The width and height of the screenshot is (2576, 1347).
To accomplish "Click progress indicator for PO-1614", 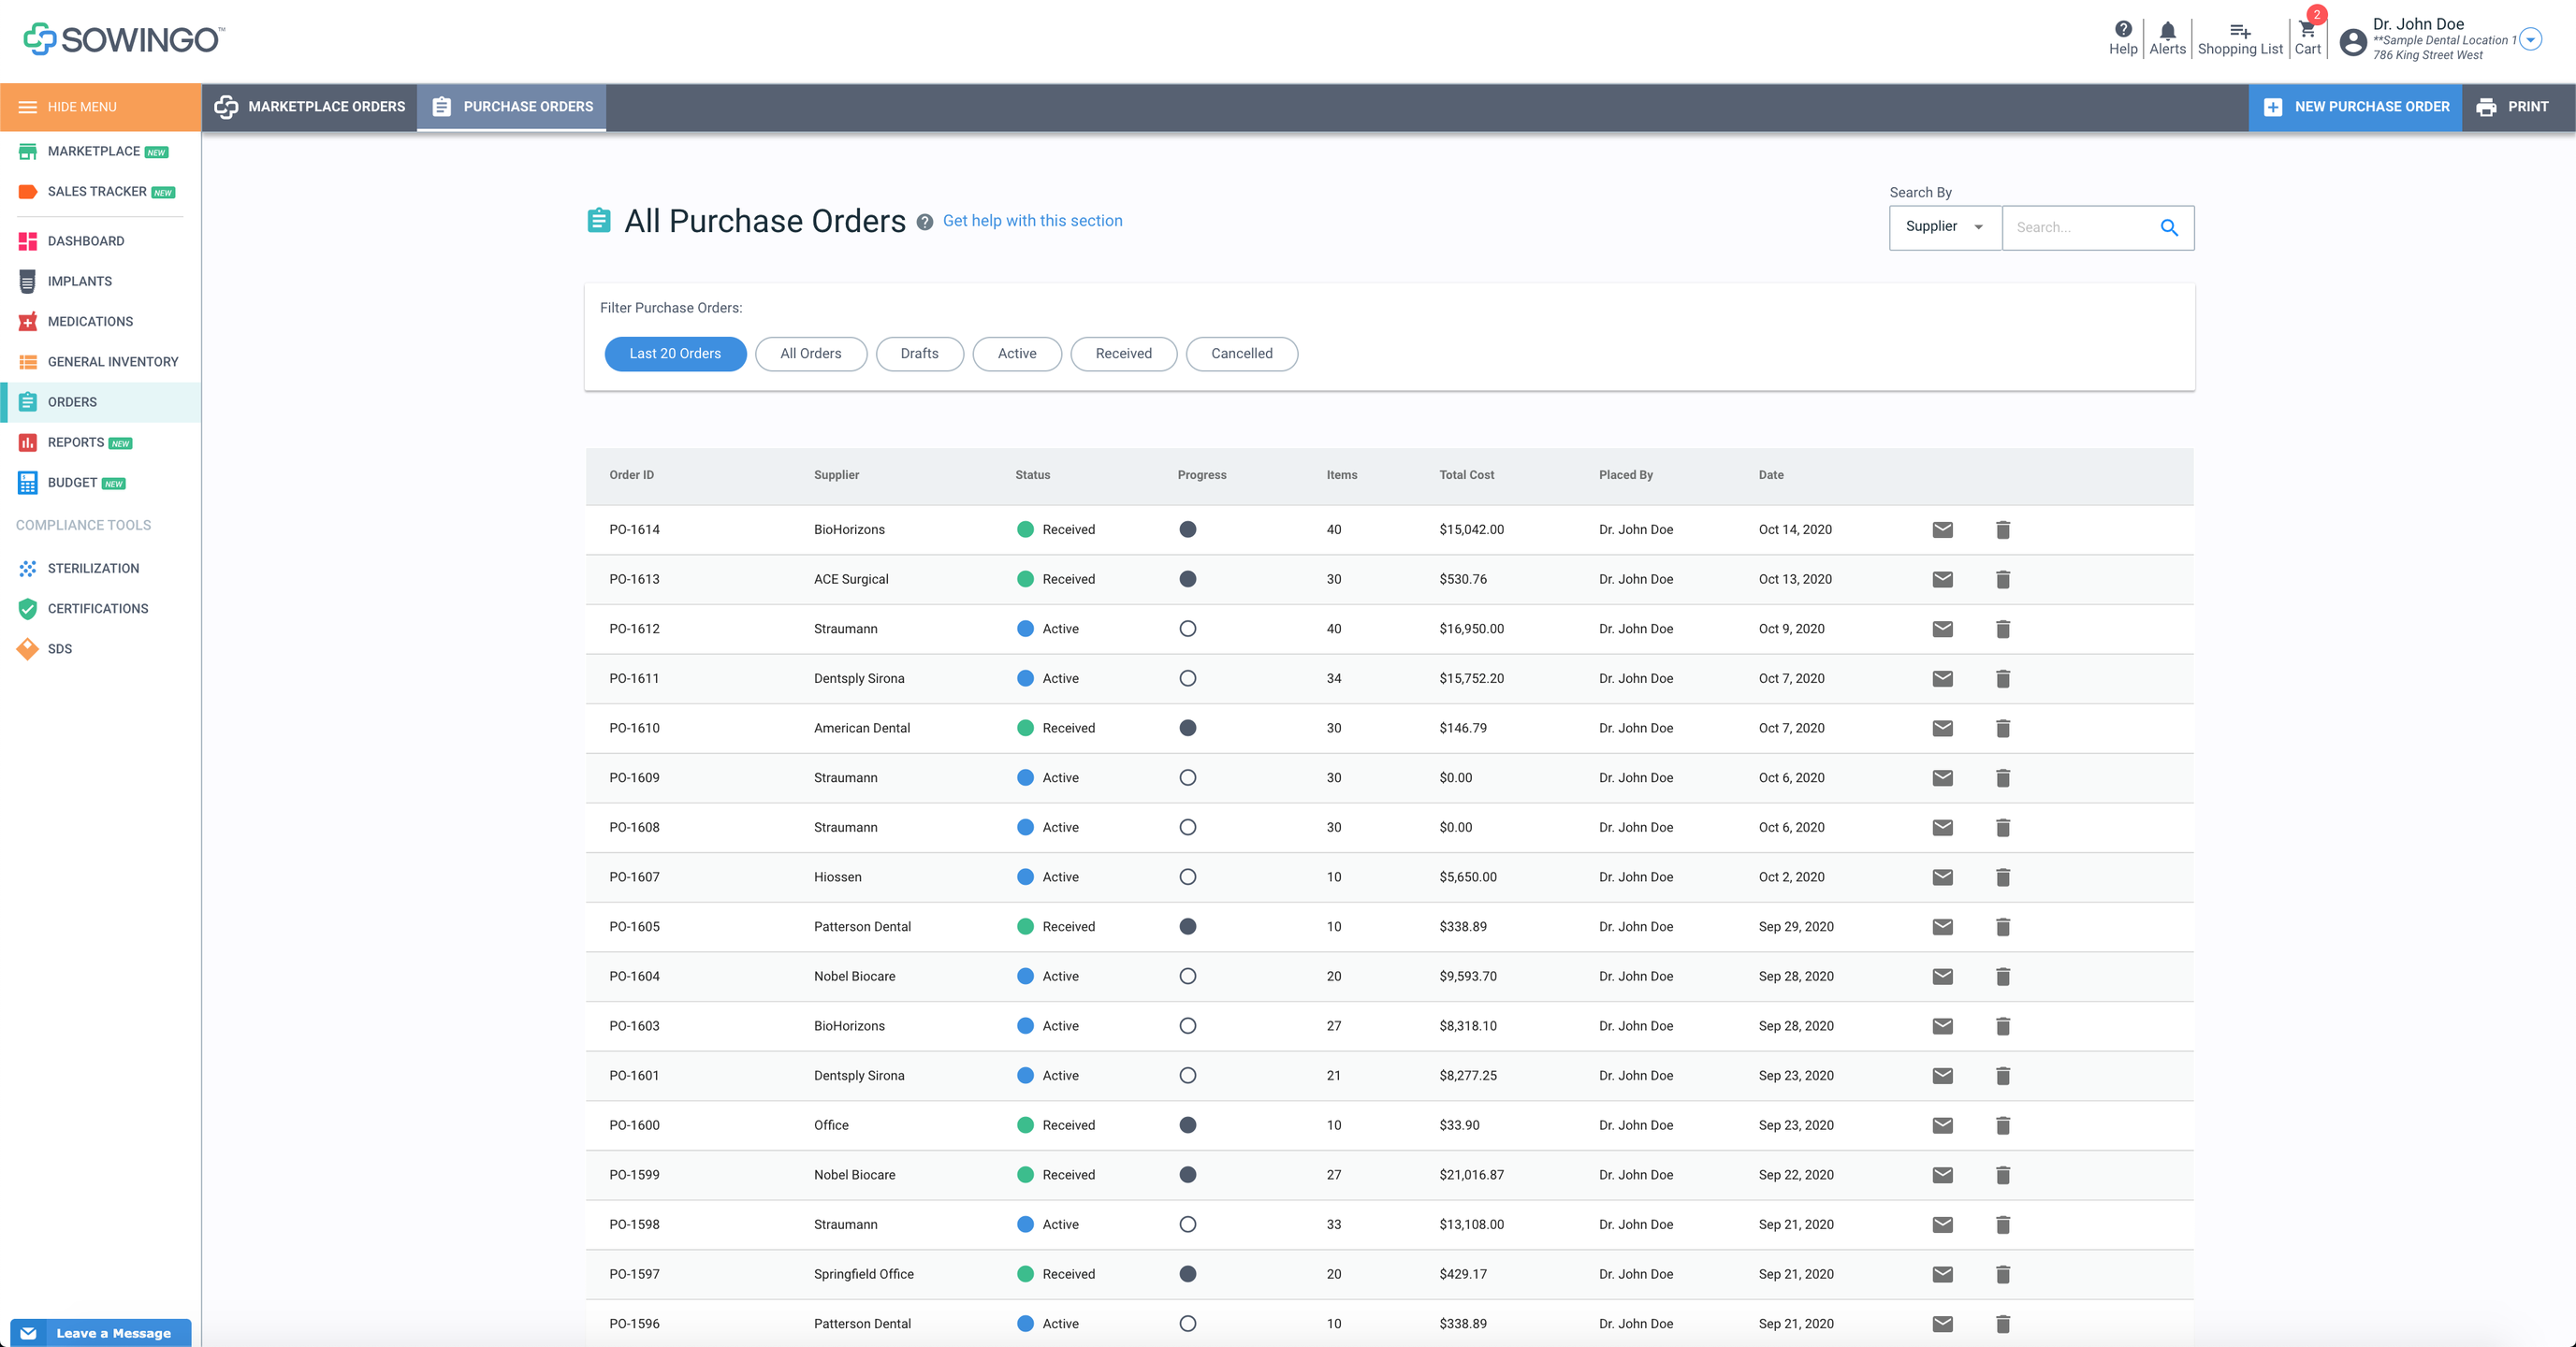I will pyautogui.click(x=1187, y=530).
